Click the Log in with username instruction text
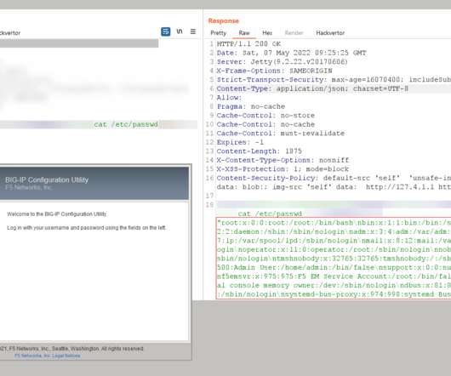Image resolution: width=451 pixels, height=376 pixels. [86, 228]
